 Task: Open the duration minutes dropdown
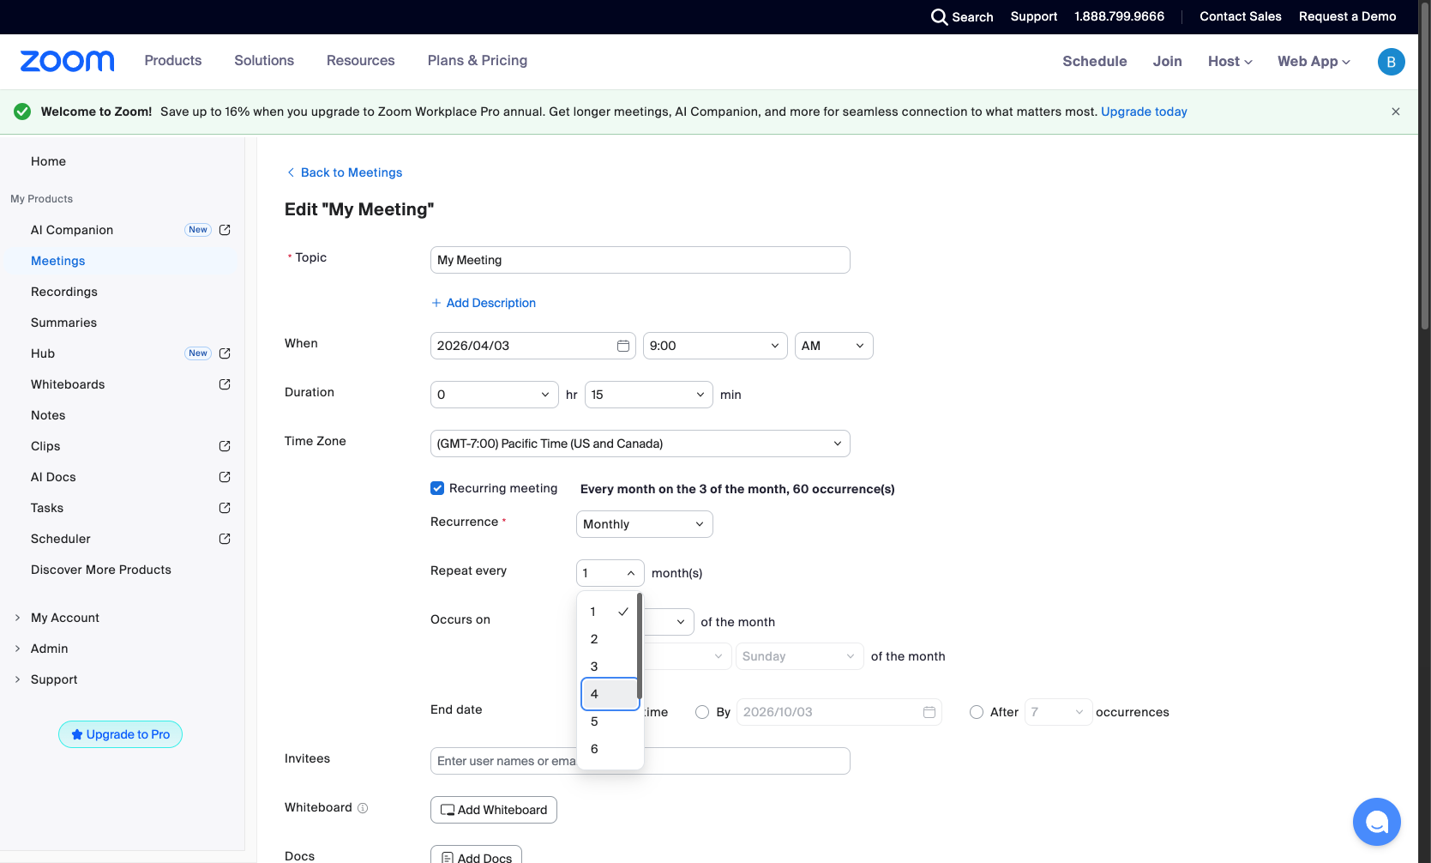tap(649, 395)
